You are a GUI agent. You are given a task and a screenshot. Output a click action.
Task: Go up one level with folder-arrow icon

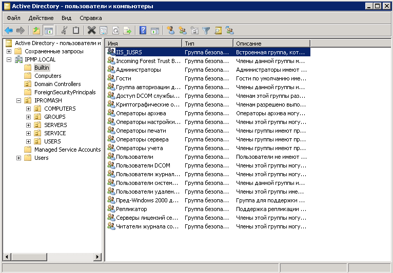[x=36, y=31]
